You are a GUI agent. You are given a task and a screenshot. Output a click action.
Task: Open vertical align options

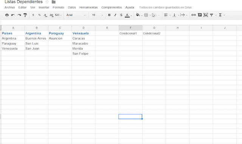[x=174, y=15]
